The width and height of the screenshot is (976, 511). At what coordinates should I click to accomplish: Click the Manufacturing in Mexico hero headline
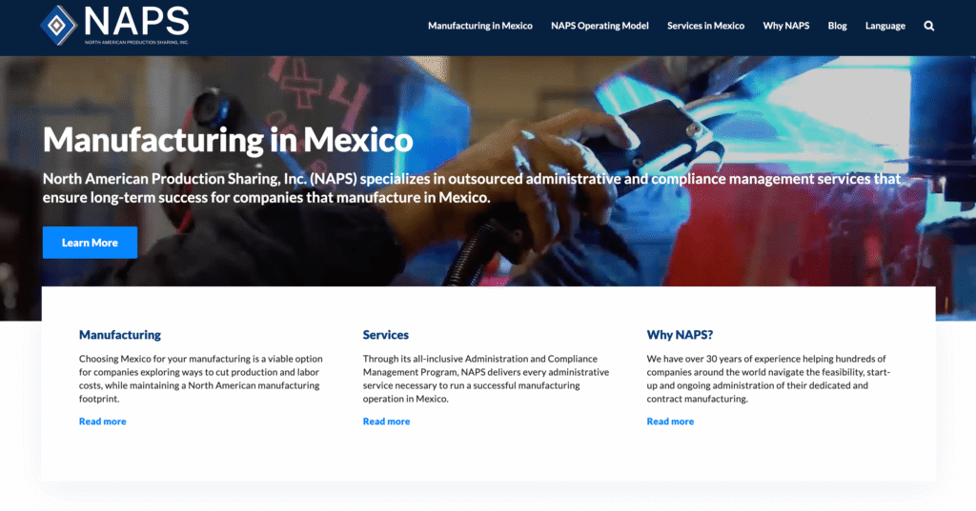point(228,139)
